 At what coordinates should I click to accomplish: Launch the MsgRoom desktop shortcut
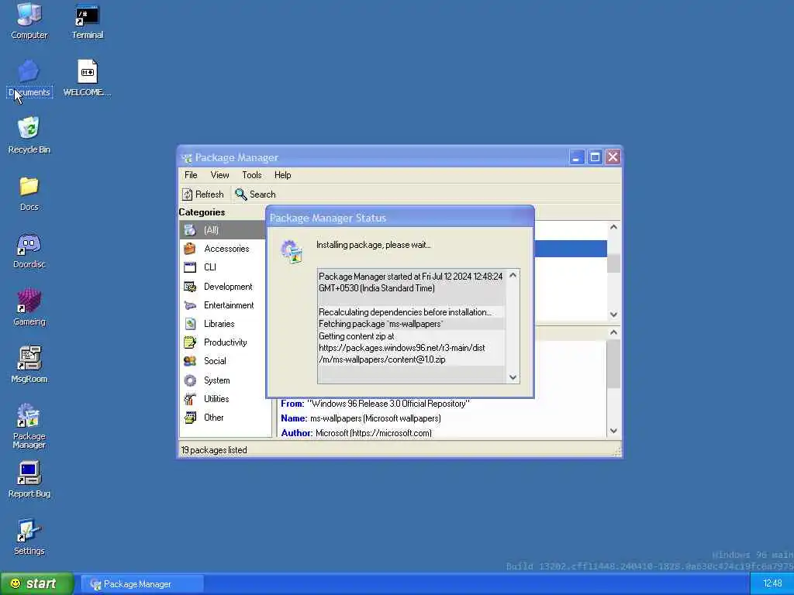click(x=29, y=365)
